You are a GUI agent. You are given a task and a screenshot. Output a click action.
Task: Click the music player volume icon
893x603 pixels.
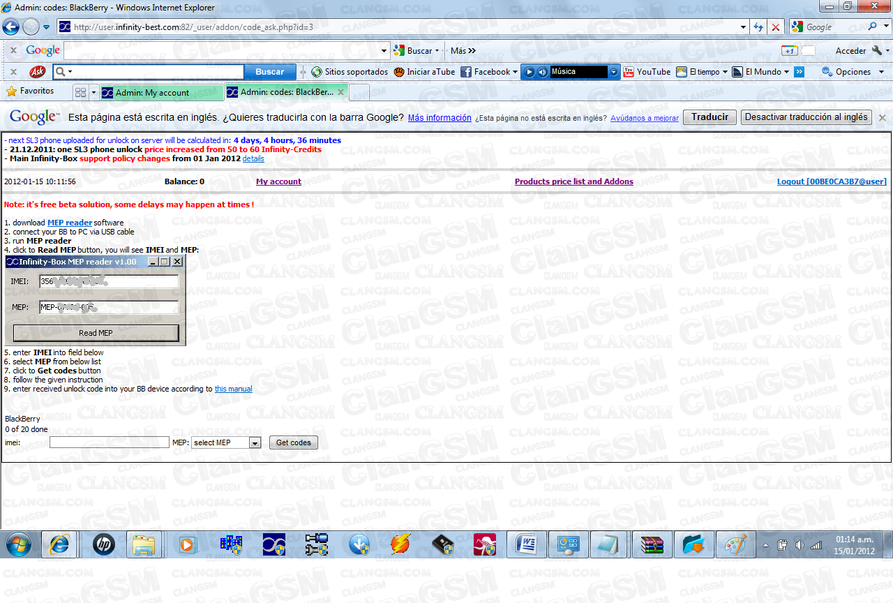(x=541, y=72)
